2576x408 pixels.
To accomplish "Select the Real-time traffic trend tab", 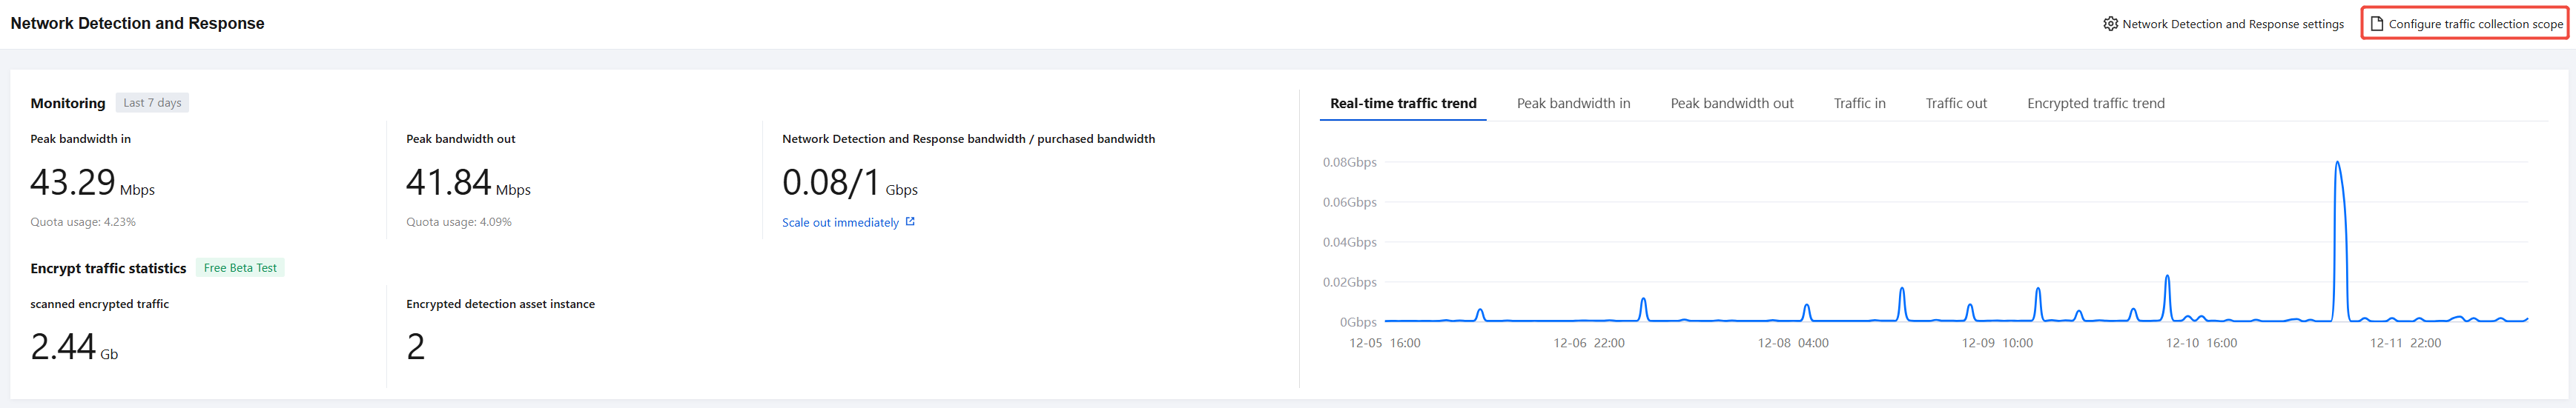I will pyautogui.click(x=1402, y=103).
